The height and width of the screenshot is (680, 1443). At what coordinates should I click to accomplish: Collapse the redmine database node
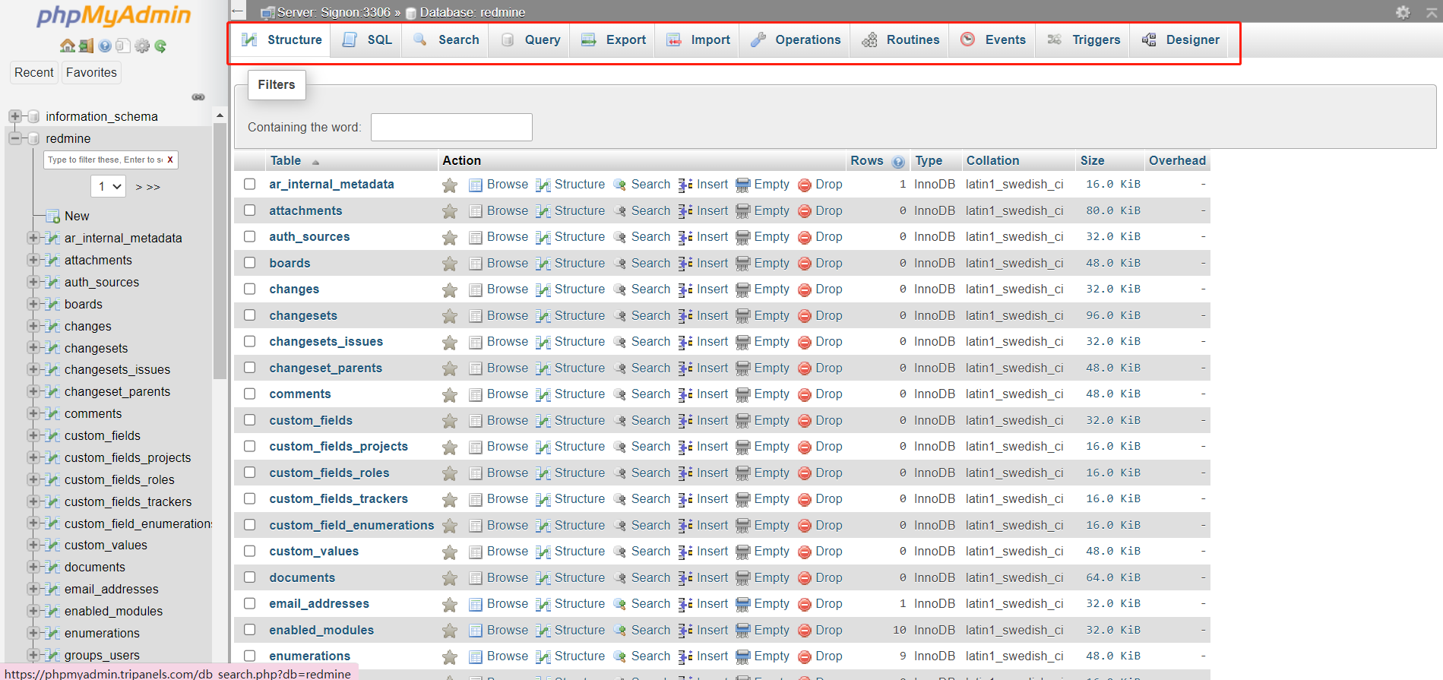coord(14,138)
